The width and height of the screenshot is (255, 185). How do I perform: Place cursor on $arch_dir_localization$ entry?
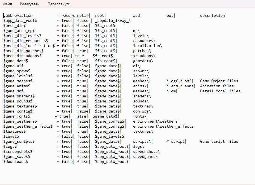pyautogui.click(x=29, y=46)
